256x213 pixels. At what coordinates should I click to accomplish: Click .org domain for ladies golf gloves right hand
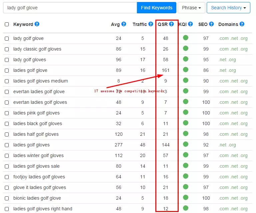tap(244, 209)
